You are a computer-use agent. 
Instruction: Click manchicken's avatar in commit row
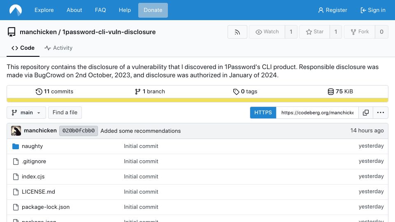point(16,131)
